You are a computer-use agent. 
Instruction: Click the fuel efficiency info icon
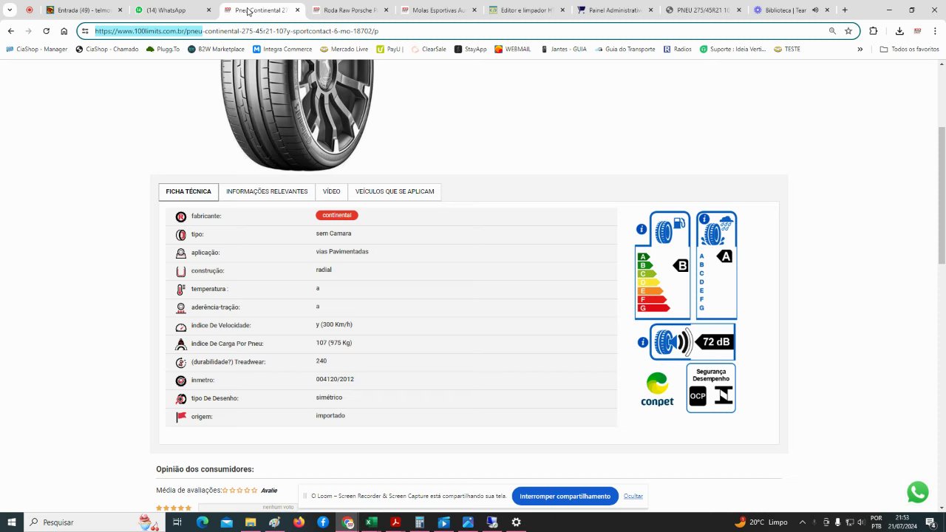tap(642, 230)
